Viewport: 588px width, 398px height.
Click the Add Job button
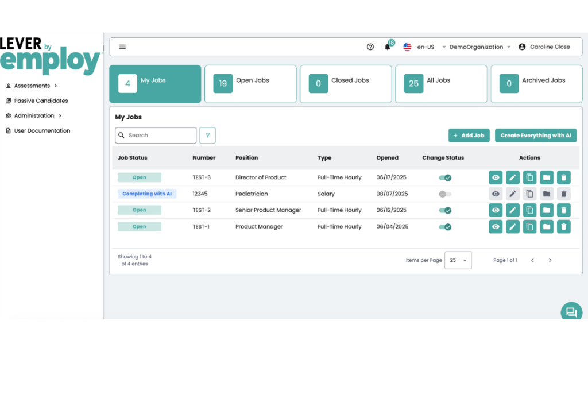pyautogui.click(x=469, y=136)
